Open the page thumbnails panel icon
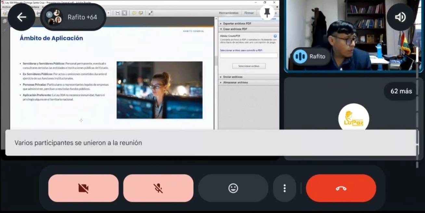Screen dimensions: 425x213 [5, 21]
